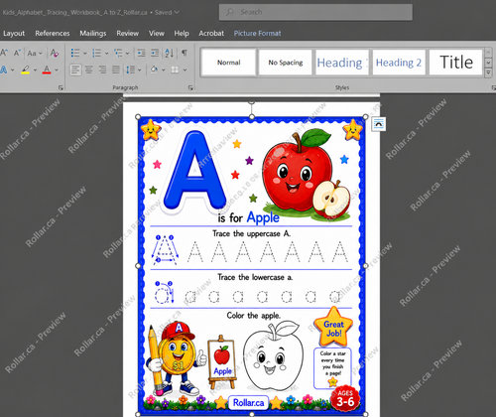Apply the Heading 1 style
Screen dimensions: 496x417
(342, 63)
